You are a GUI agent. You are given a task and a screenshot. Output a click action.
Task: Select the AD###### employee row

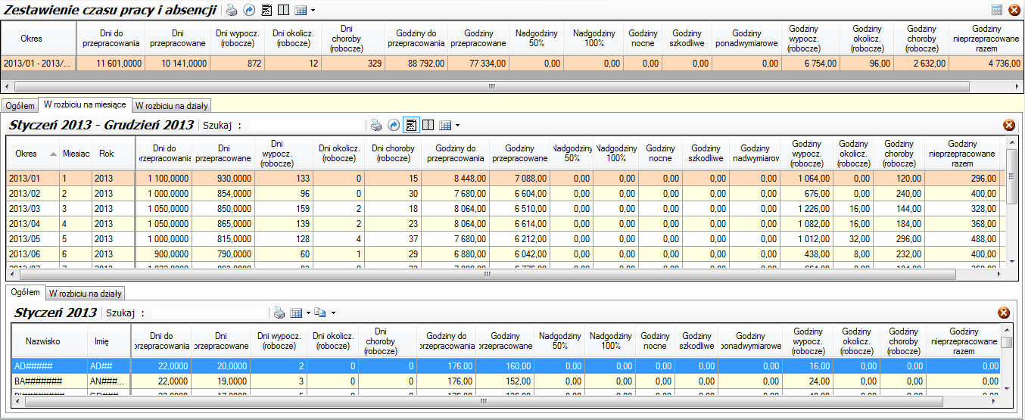click(x=506, y=366)
